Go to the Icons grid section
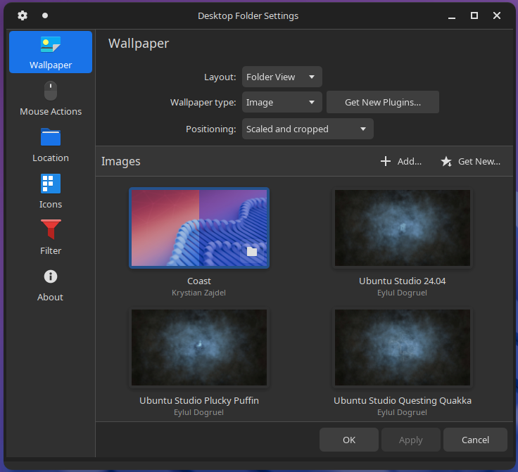 51,191
